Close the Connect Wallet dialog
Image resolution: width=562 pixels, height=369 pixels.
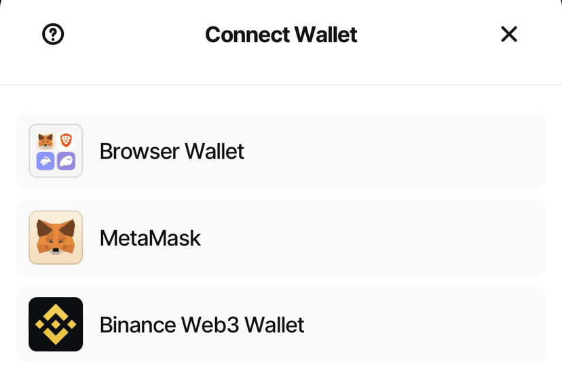(x=509, y=34)
